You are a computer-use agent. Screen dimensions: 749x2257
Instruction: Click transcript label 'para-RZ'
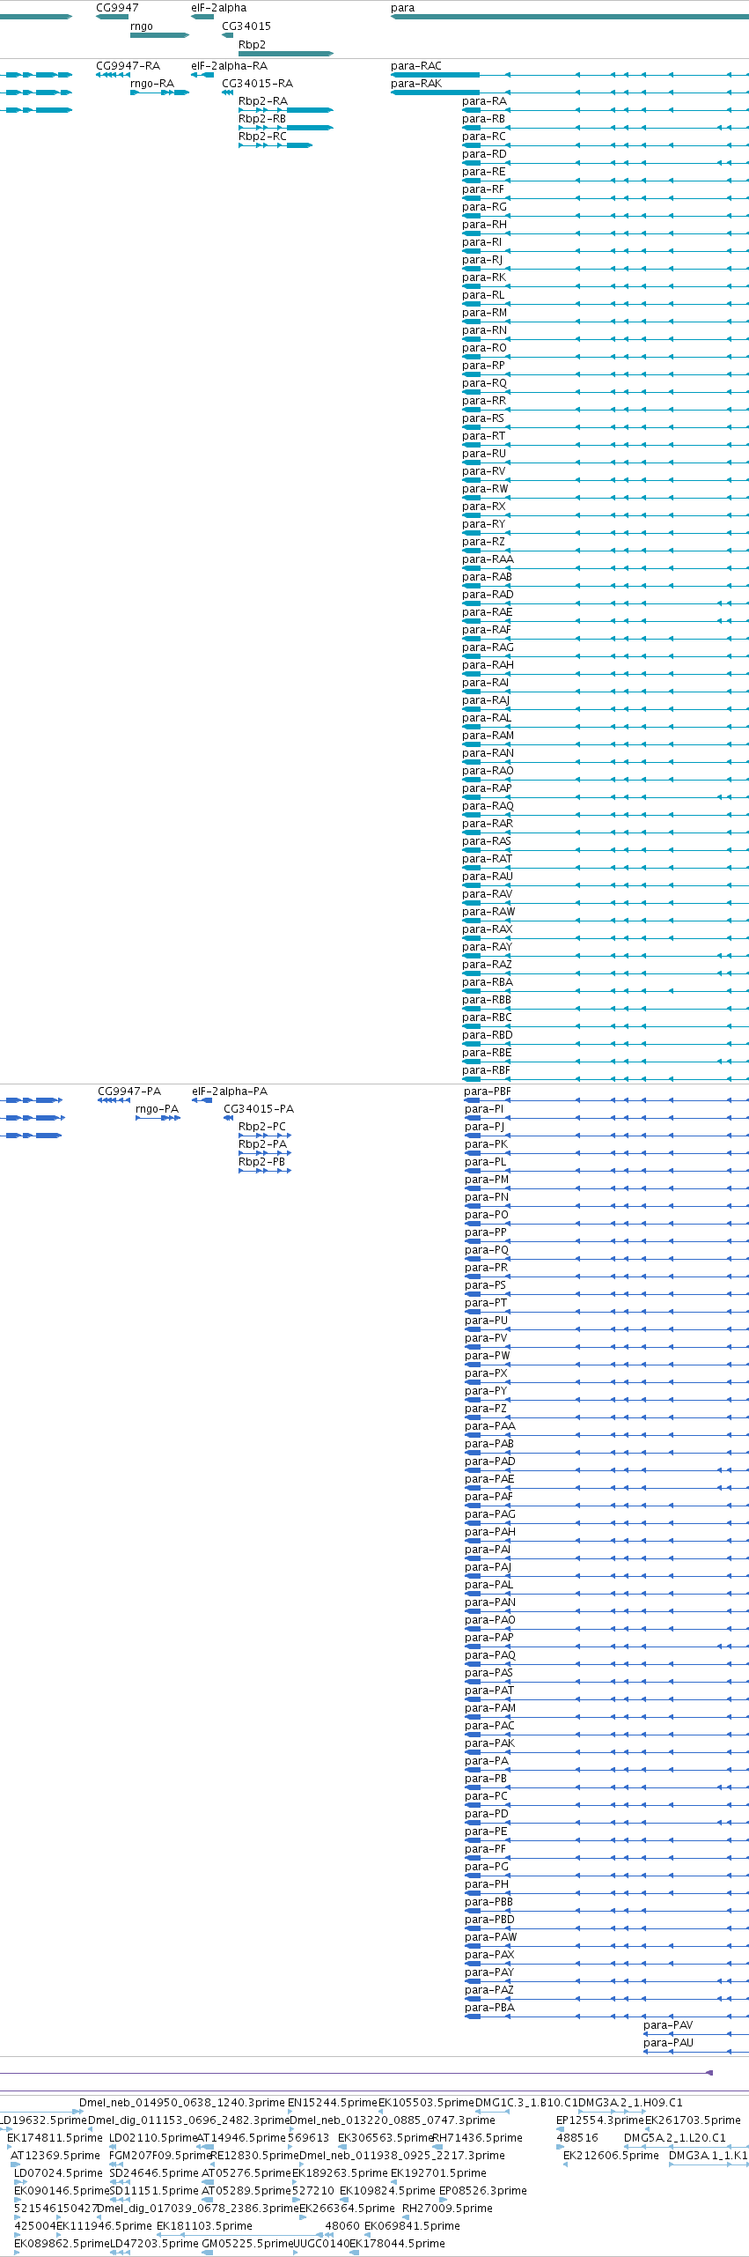484,542
